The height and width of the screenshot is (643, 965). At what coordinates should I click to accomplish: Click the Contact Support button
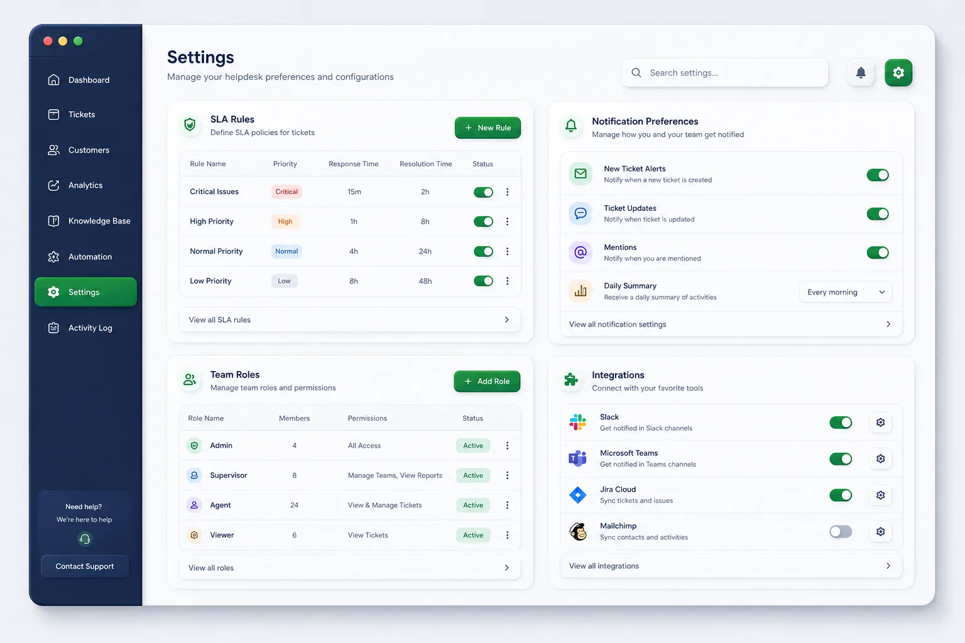point(85,566)
